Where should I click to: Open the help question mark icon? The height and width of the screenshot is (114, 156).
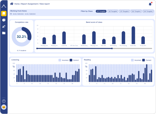coord(4,101)
